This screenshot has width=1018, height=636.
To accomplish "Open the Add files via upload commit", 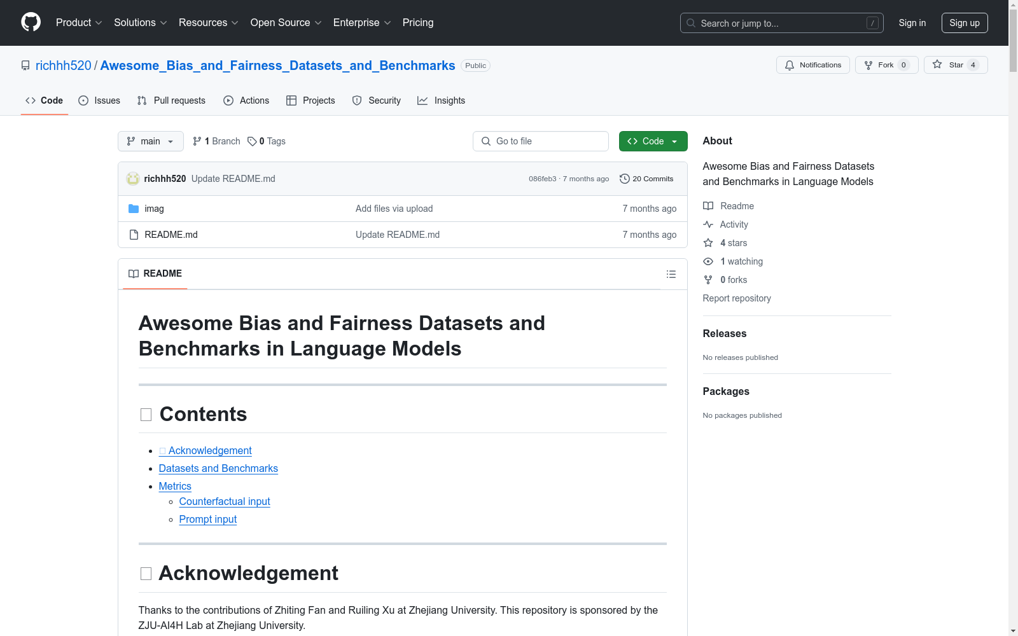I will (394, 209).
